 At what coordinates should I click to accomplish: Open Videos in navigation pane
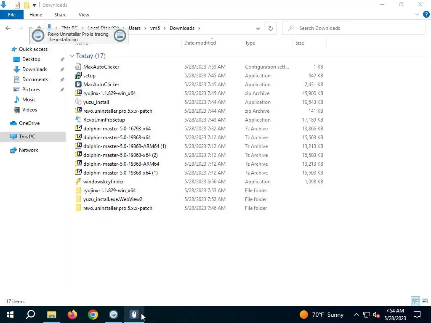coord(29,110)
